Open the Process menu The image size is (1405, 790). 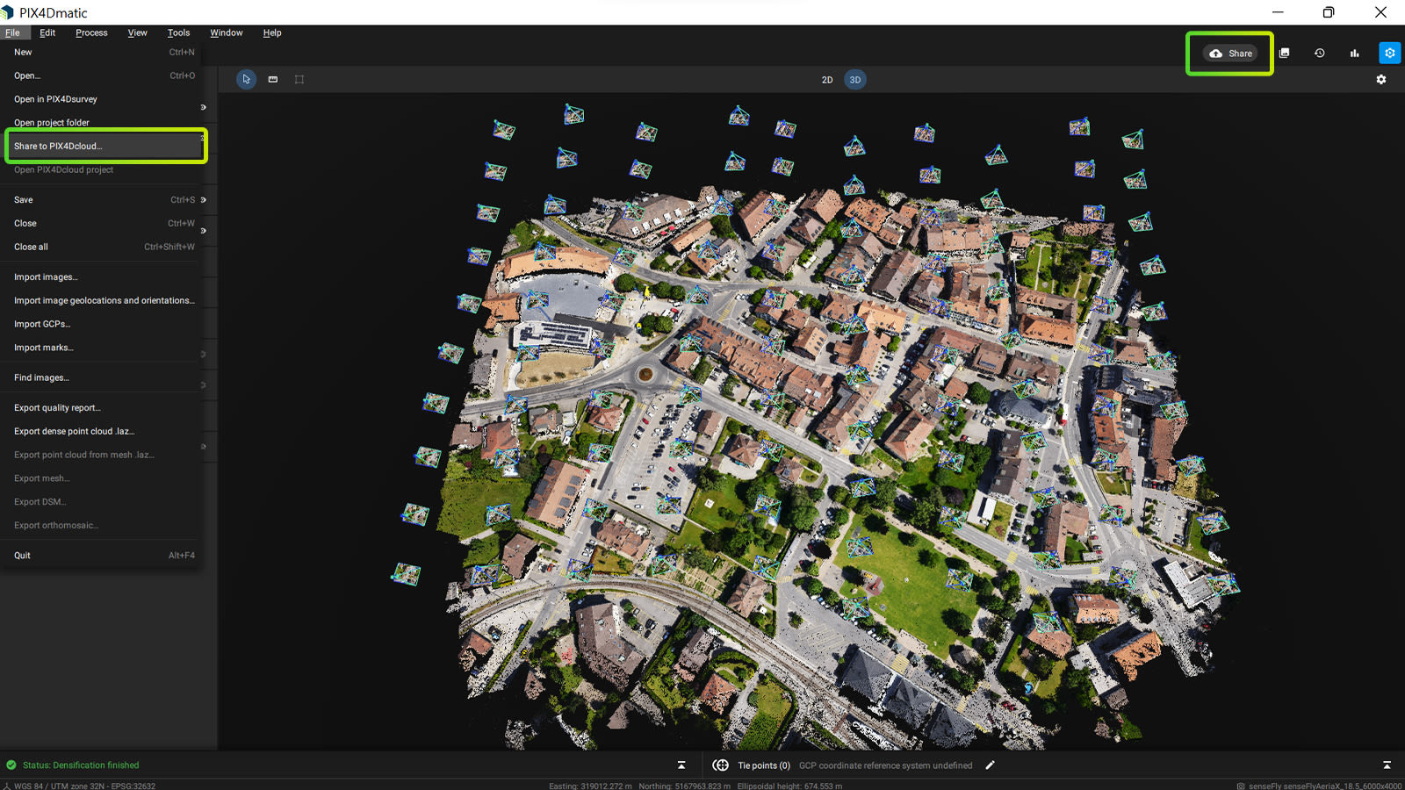91,32
